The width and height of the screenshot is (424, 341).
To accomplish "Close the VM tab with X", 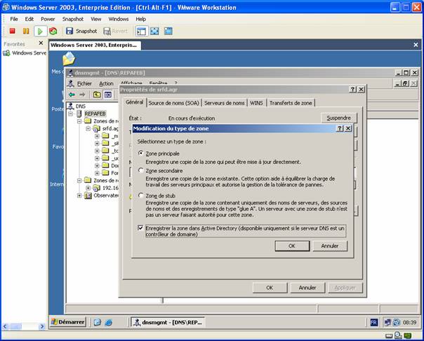I will click(x=416, y=45).
